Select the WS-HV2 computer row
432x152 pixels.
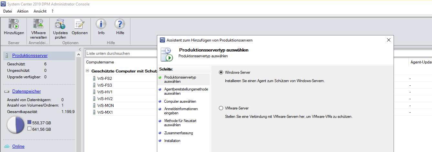click(x=105, y=99)
